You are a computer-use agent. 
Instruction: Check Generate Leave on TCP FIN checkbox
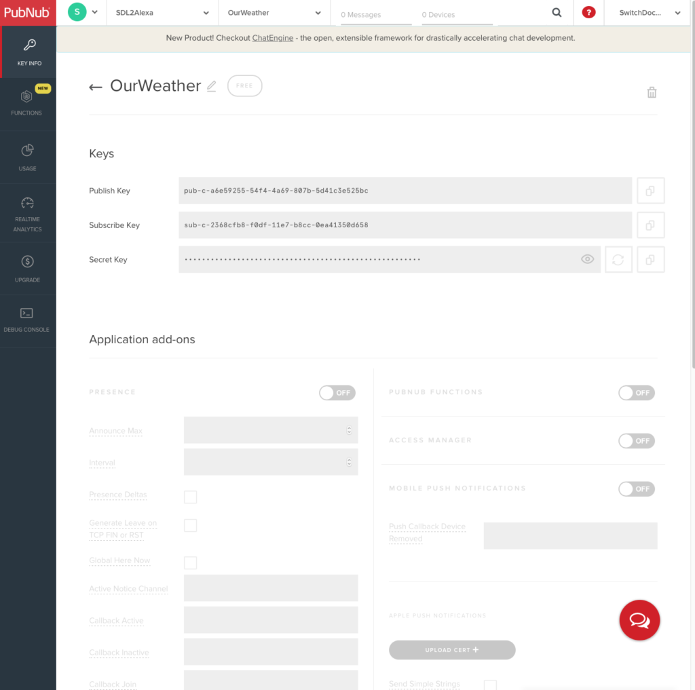point(191,526)
